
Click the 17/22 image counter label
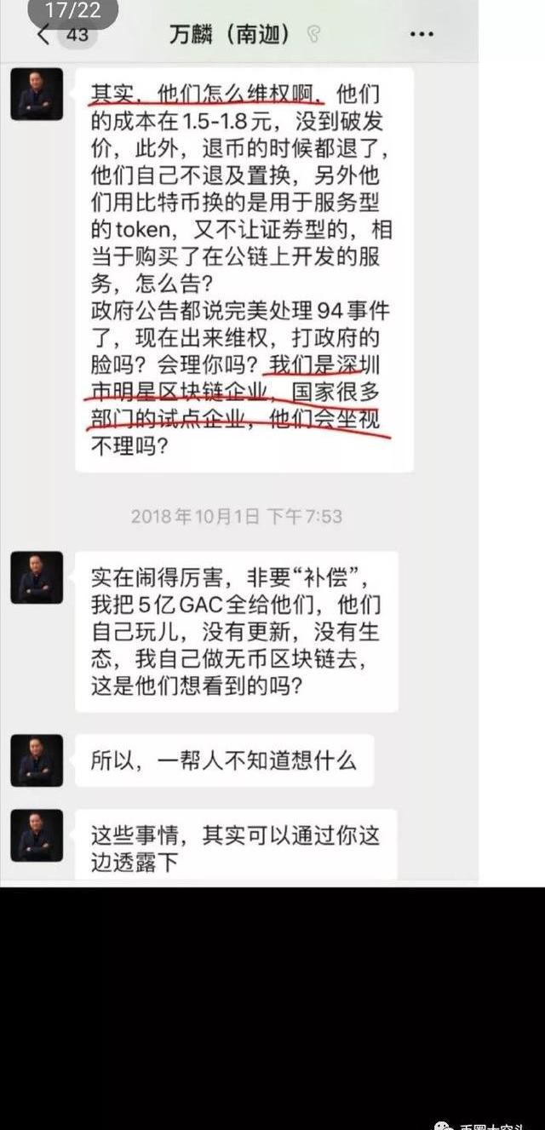pyautogui.click(x=72, y=10)
